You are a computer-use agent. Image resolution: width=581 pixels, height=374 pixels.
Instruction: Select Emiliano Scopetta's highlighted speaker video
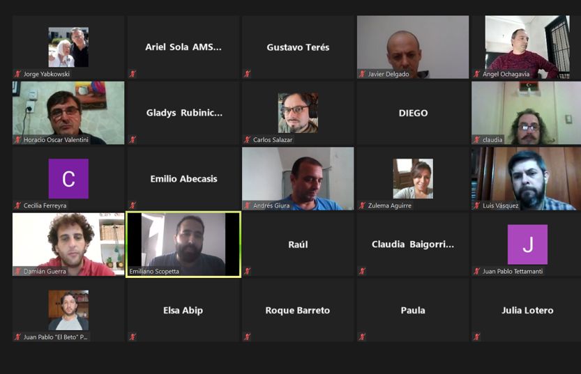pos(183,244)
